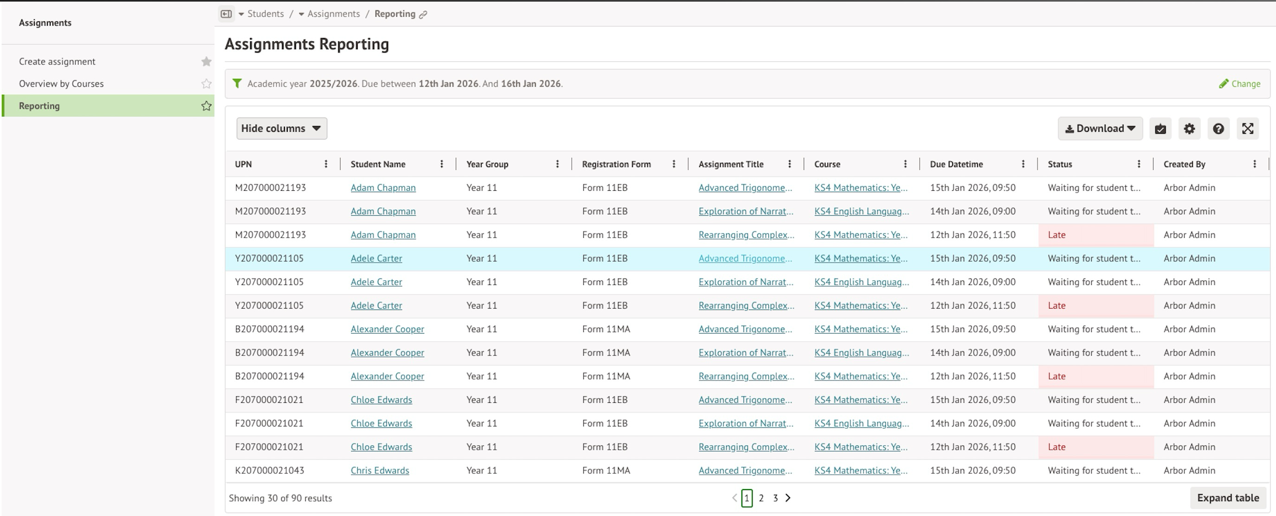Expand the Students breadcrumb dropdown arrow
1276x516 pixels.
click(x=241, y=14)
